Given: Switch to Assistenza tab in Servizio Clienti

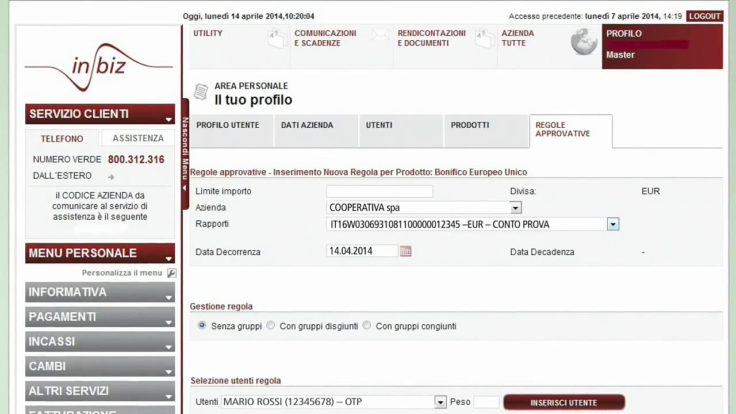Looking at the screenshot, I should 138,138.
